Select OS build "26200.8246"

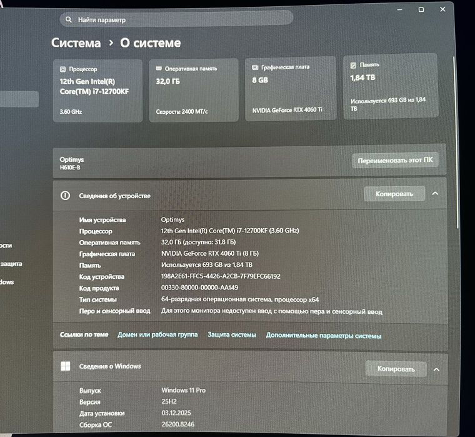pyautogui.click(x=178, y=424)
